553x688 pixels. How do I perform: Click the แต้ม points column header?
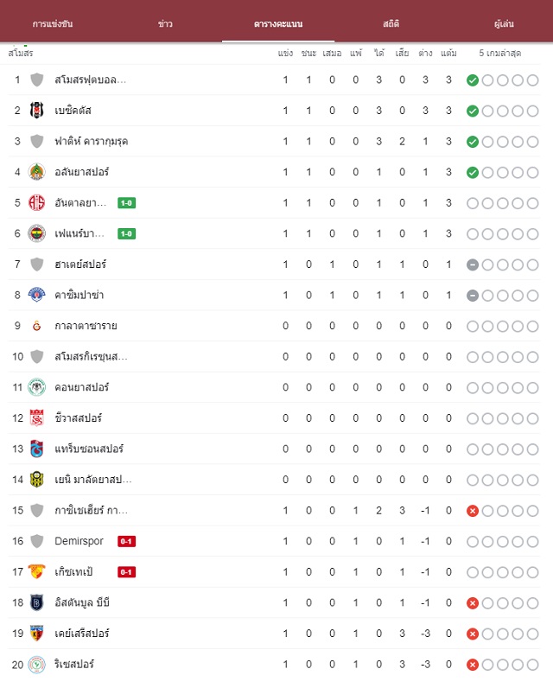pyautogui.click(x=448, y=53)
